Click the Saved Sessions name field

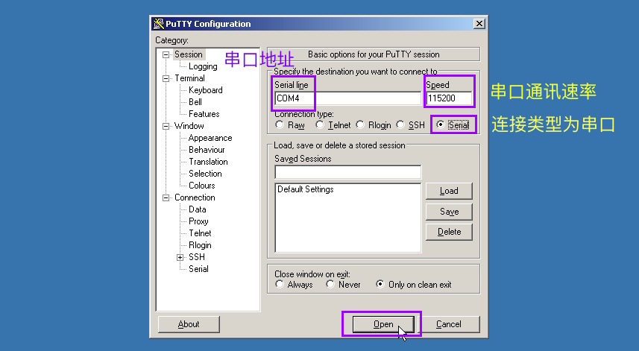(x=347, y=172)
